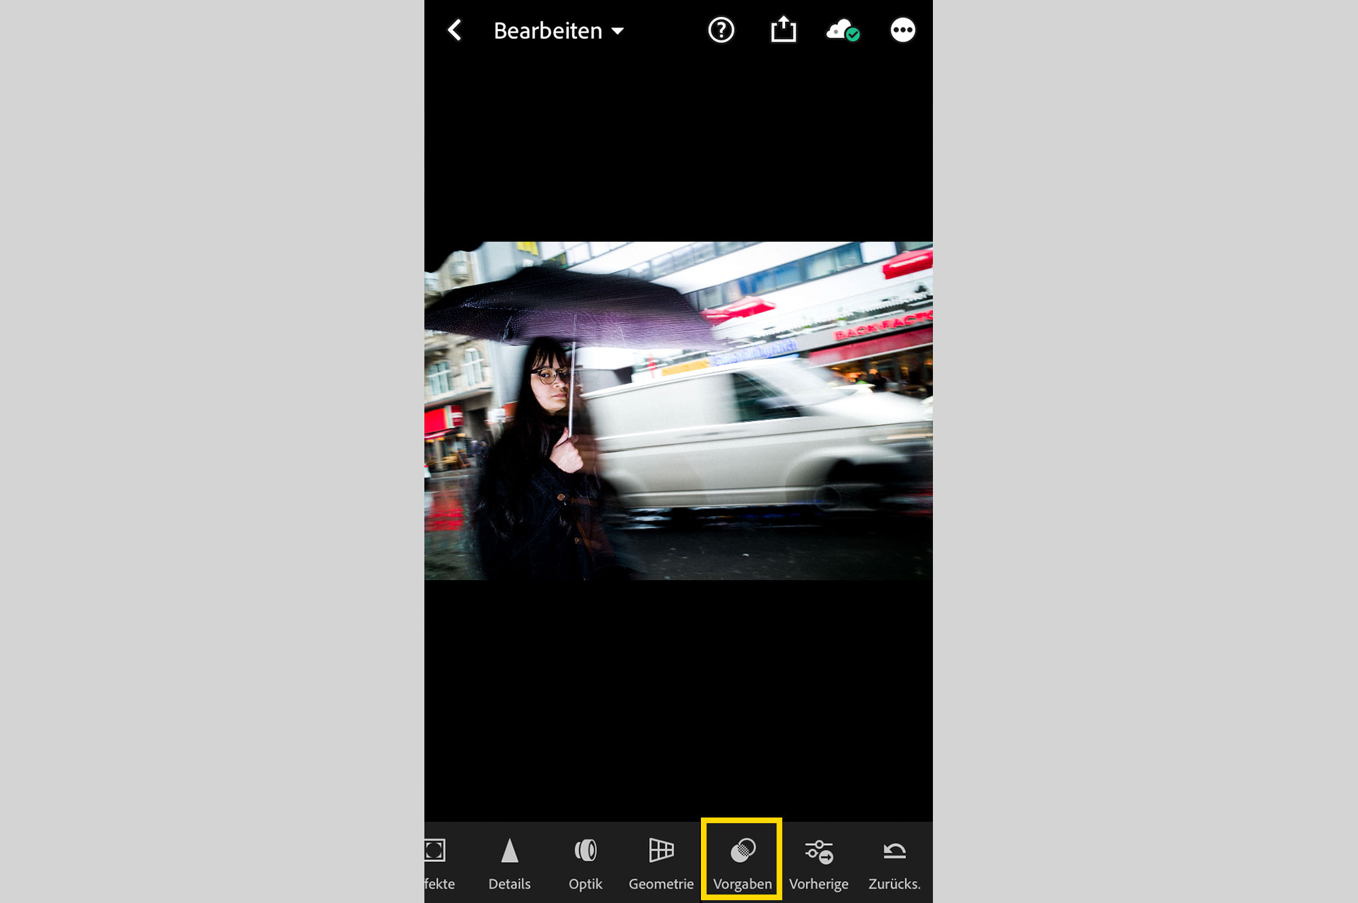Select the Geometrie grid icon
The width and height of the screenshot is (1358, 903).
tap(661, 850)
